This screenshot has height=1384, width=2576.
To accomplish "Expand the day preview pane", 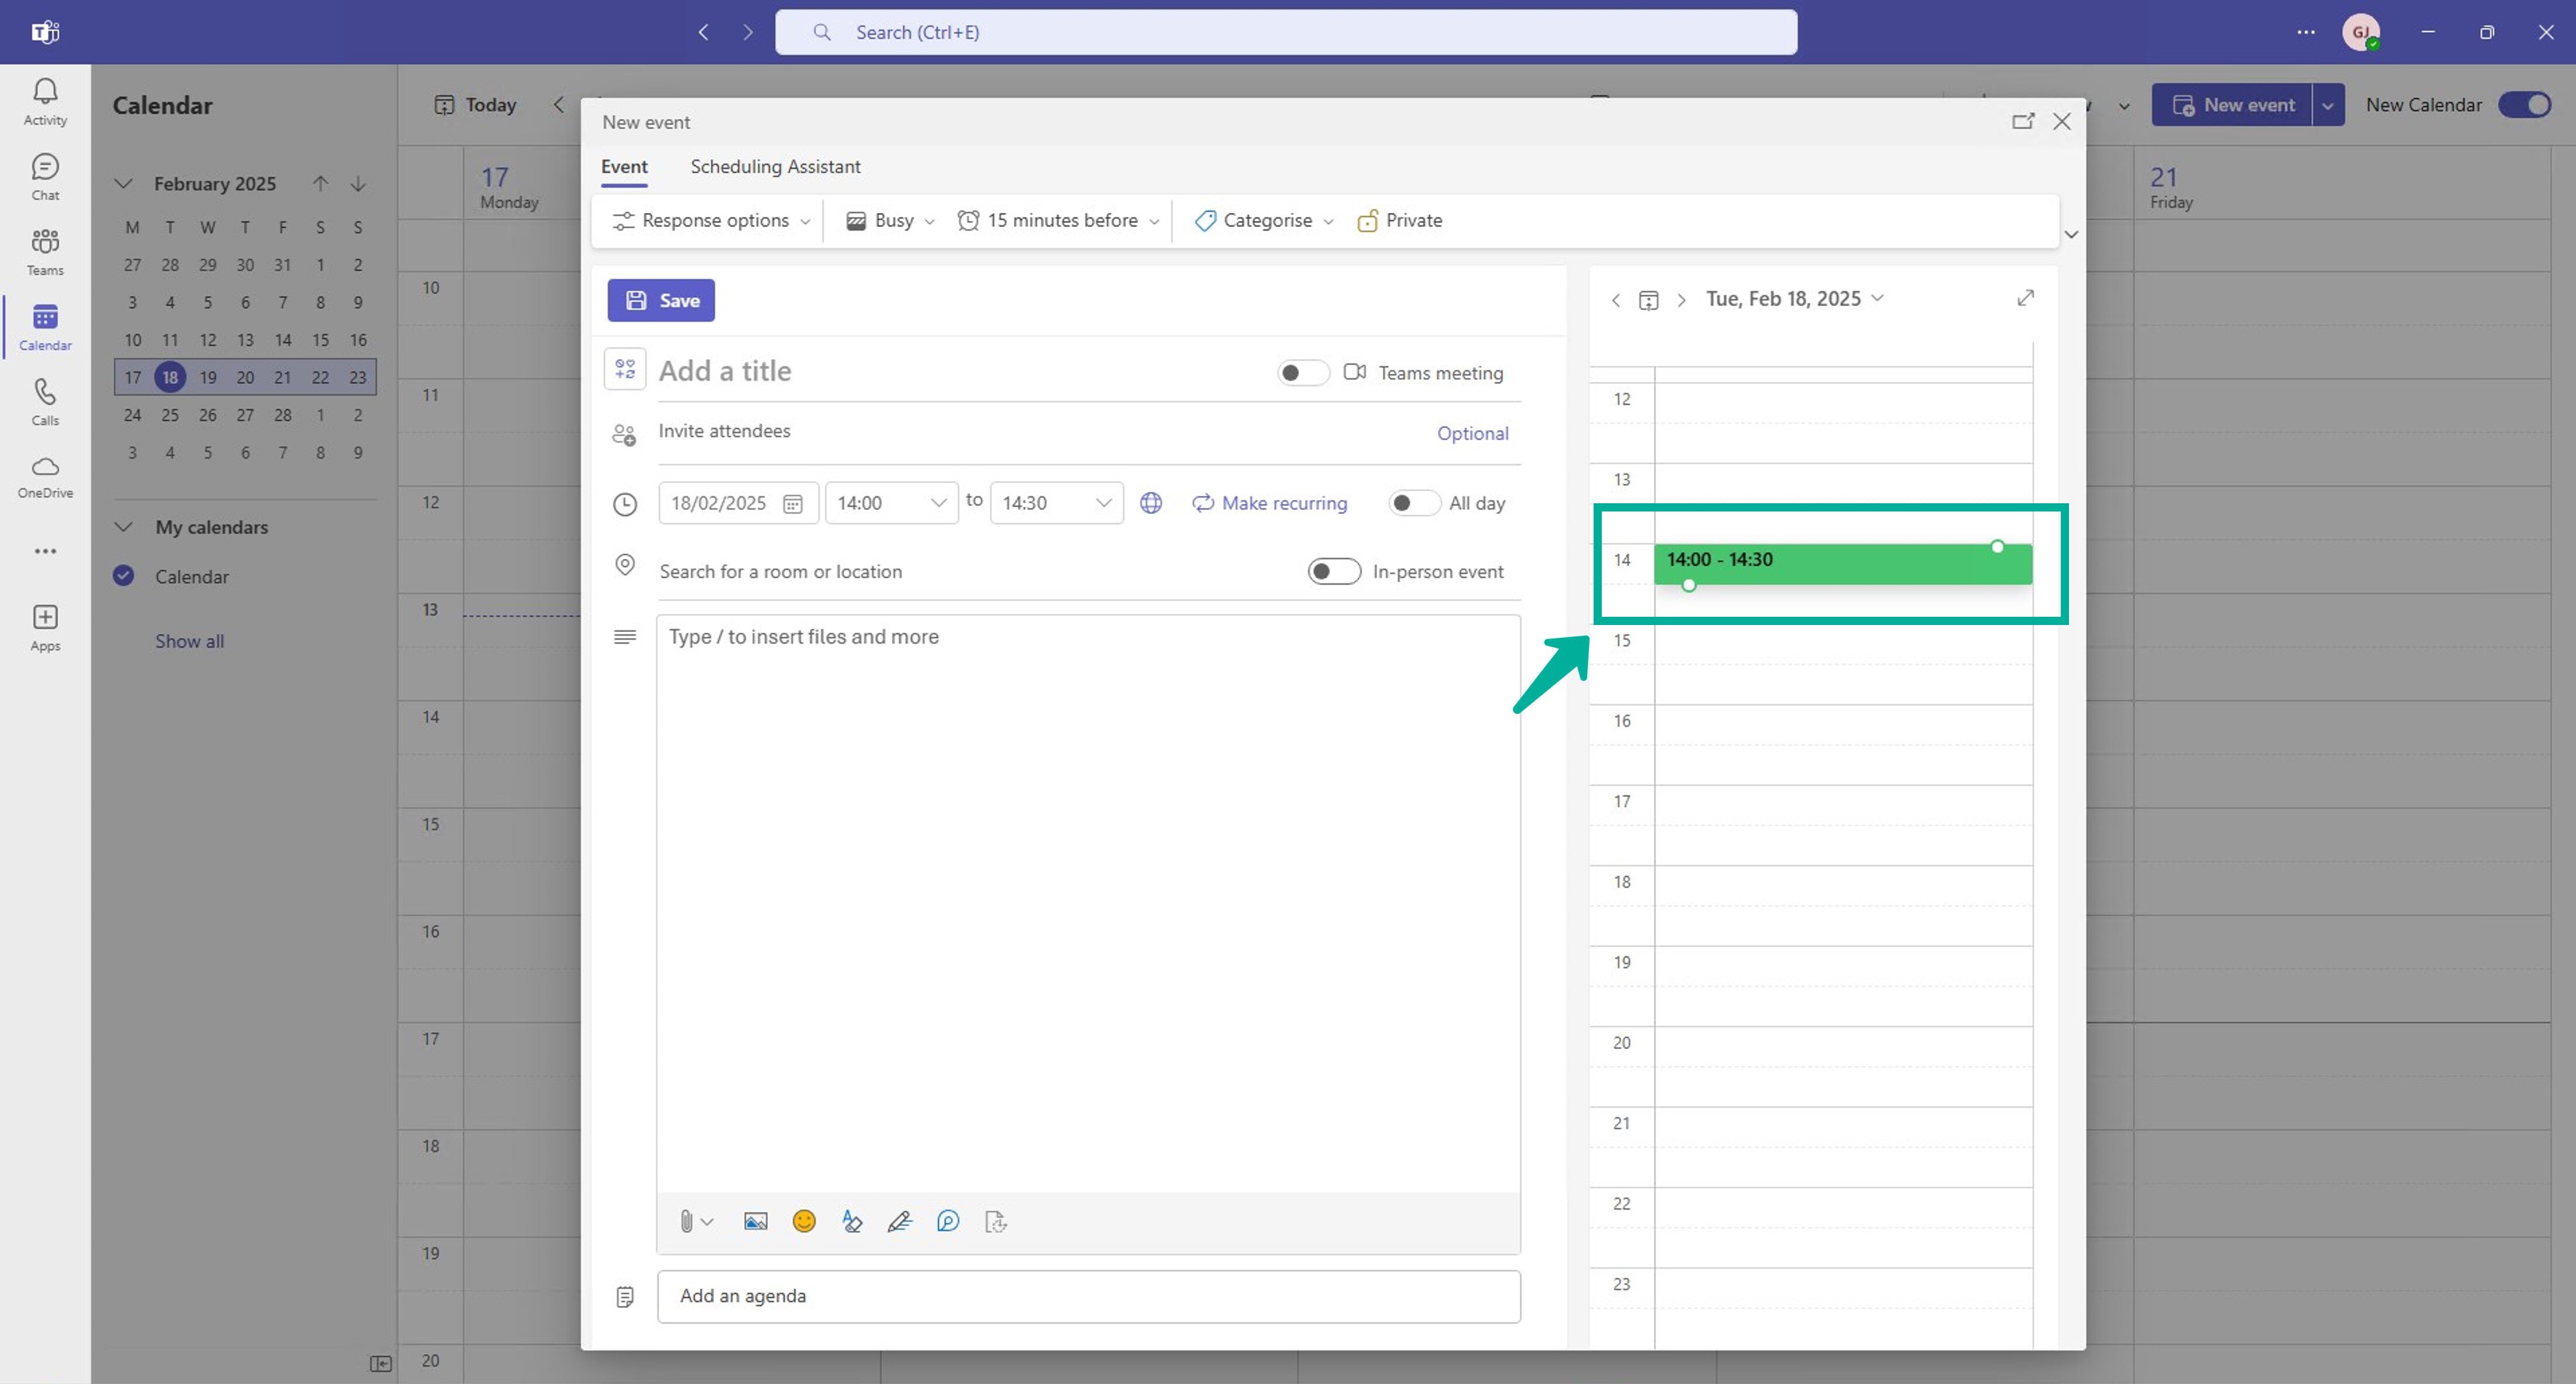I will [2025, 298].
